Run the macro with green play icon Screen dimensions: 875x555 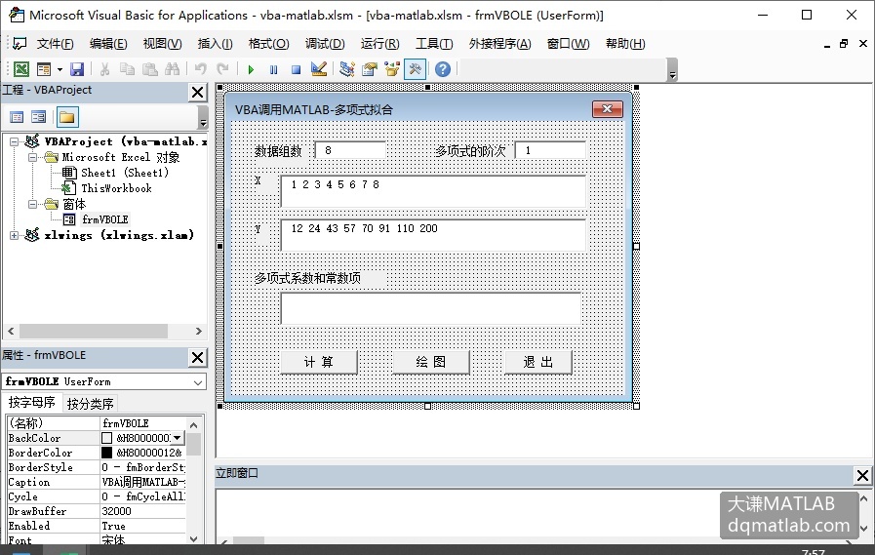(251, 69)
